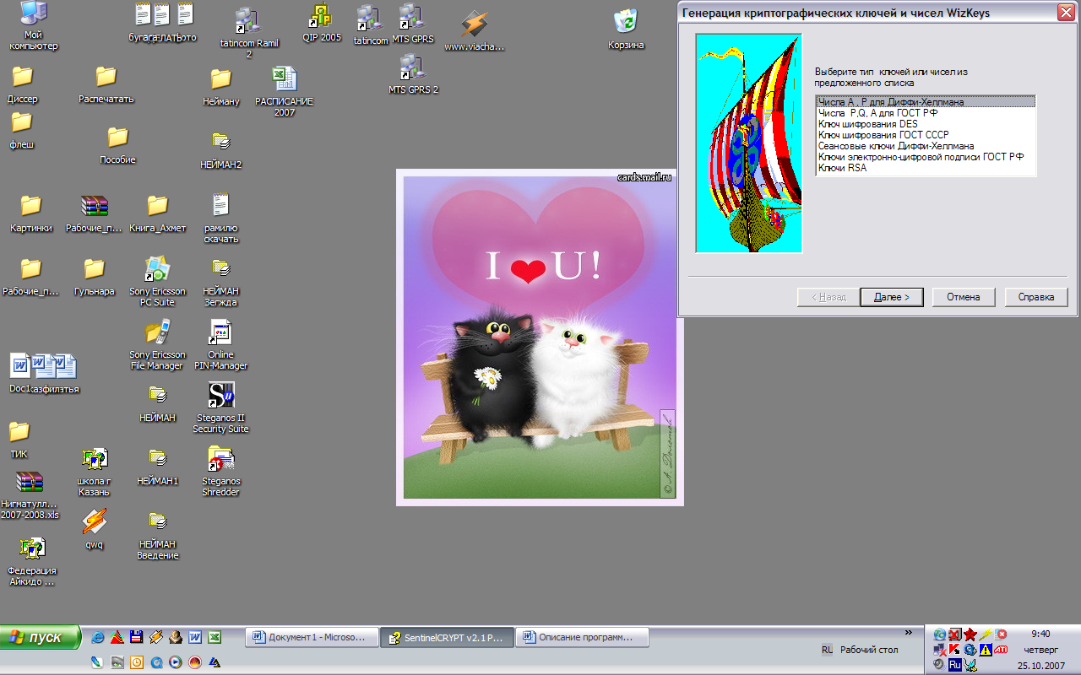Open the ATI tray icon
1081x675 pixels.
point(1001,649)
